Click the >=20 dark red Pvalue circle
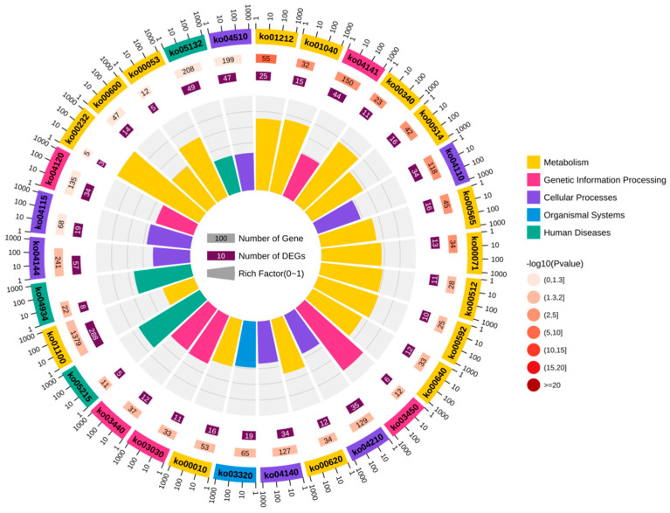Viewport: 670px width, 513px height. pos(533,385)
